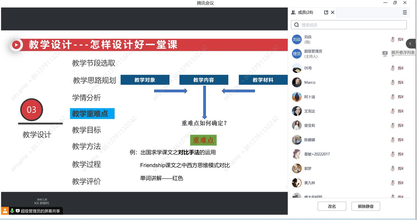Toggle microphone for 刘焱 (me)
417x220 pixels.
click(x=392, y=40)
